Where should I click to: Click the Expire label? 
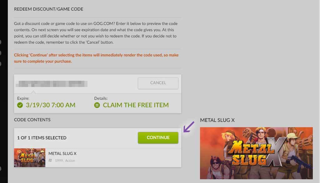coord(23,98)
